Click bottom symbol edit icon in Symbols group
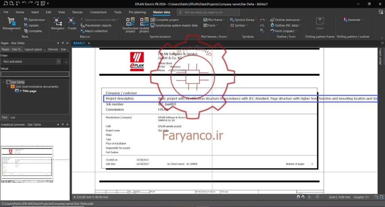Screen dimensions: 385x207 tap(262, 31)
